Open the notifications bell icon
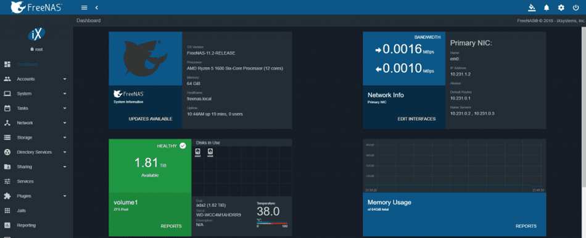 coord(547,7)
